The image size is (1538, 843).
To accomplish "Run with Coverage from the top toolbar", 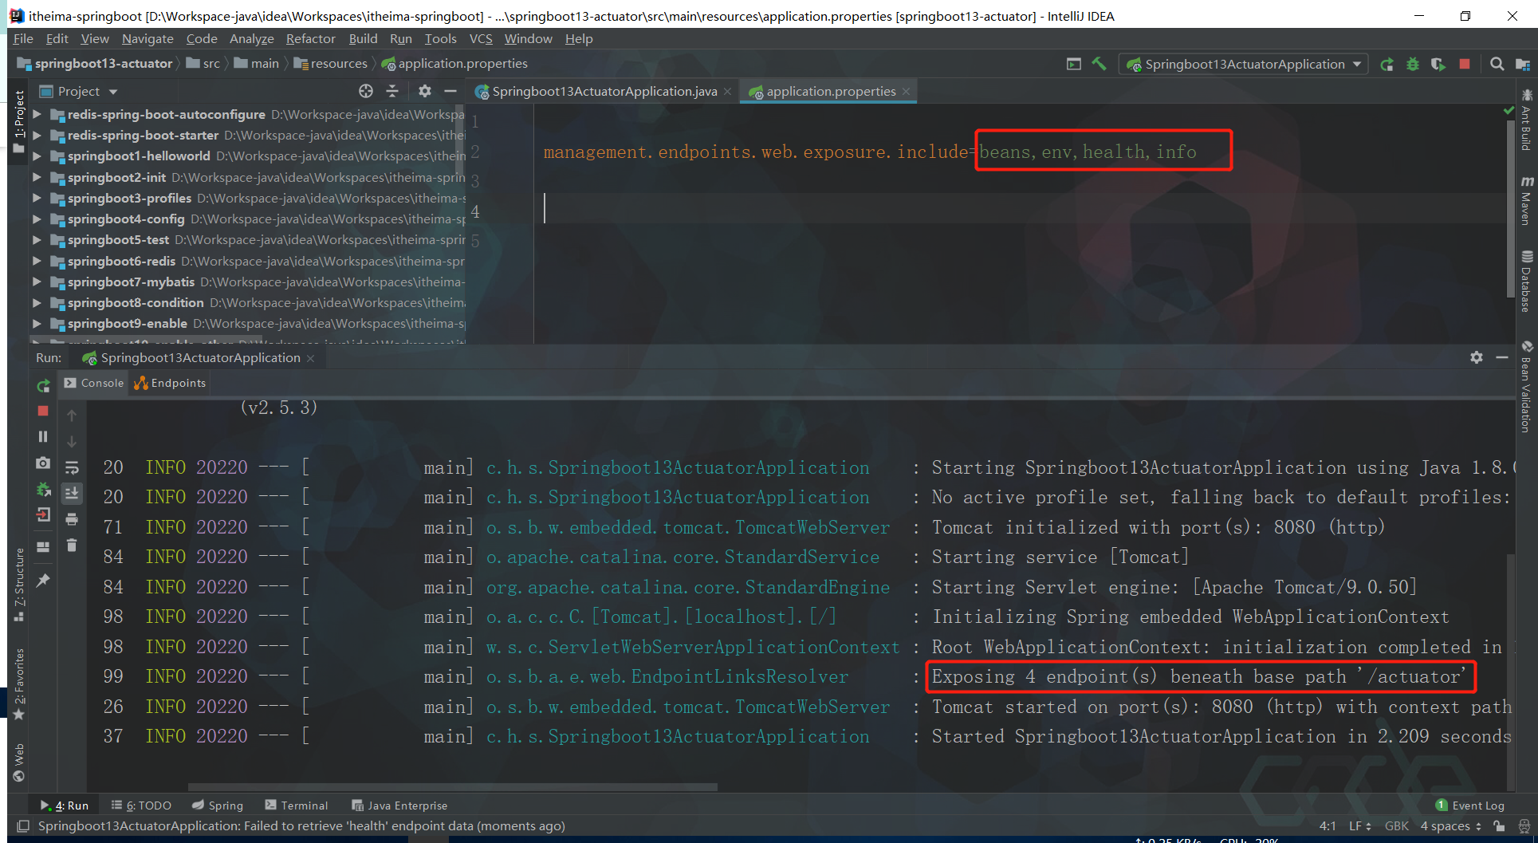I will point(1438,64).
